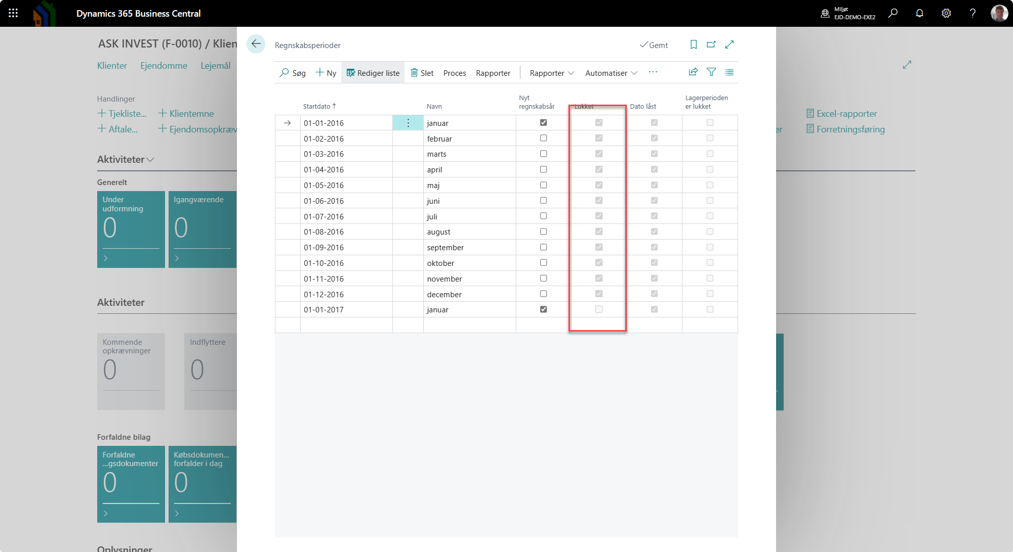The height and width of the screenshot is (552, 1013).
Task: Open the Automatiser dropdown menu
Action: tap(611, 73)
